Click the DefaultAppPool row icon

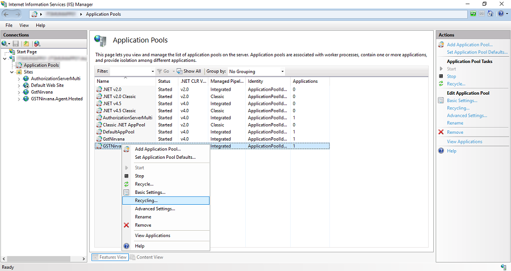pyautogui.click(x=99, y=132)
